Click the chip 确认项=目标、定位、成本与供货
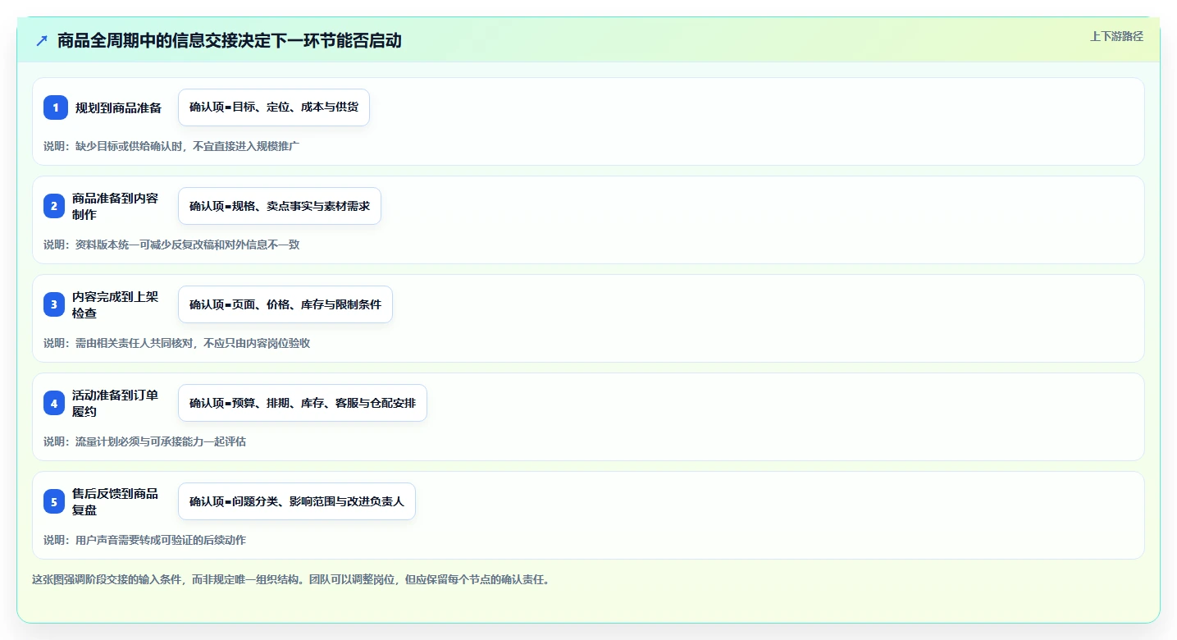This screenshot has width=1177, height=640. tap(274, 107)
